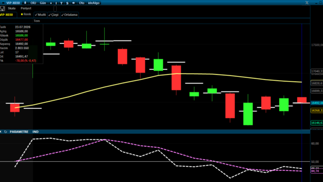Click the refresh icon beside PARAMETRE
323x182 pixels.
click(x=6, y=132)
